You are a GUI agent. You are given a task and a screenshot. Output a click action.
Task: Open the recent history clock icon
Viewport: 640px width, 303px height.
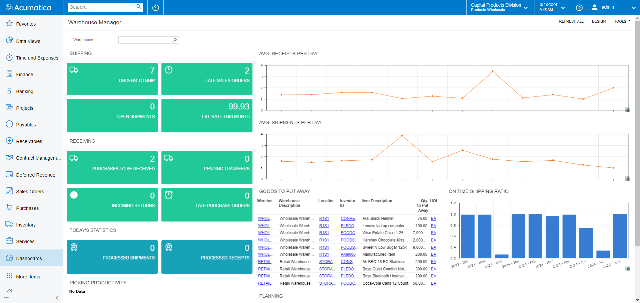click(x=155, y=8)
